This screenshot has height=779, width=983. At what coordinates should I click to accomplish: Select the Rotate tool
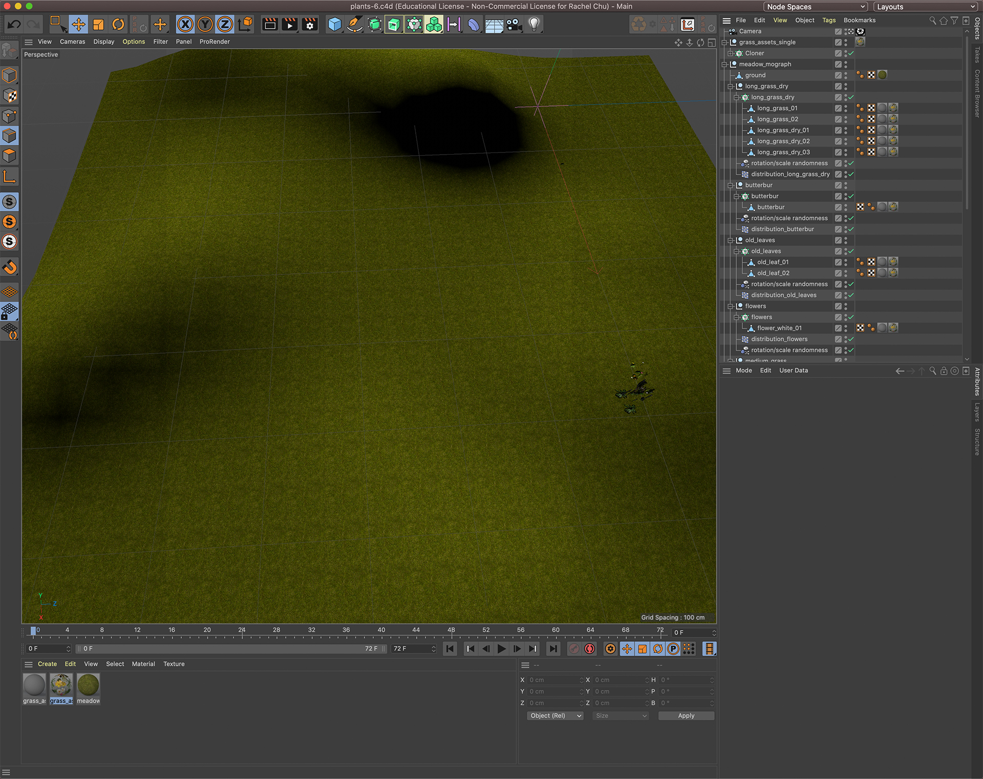click(118, 24)
